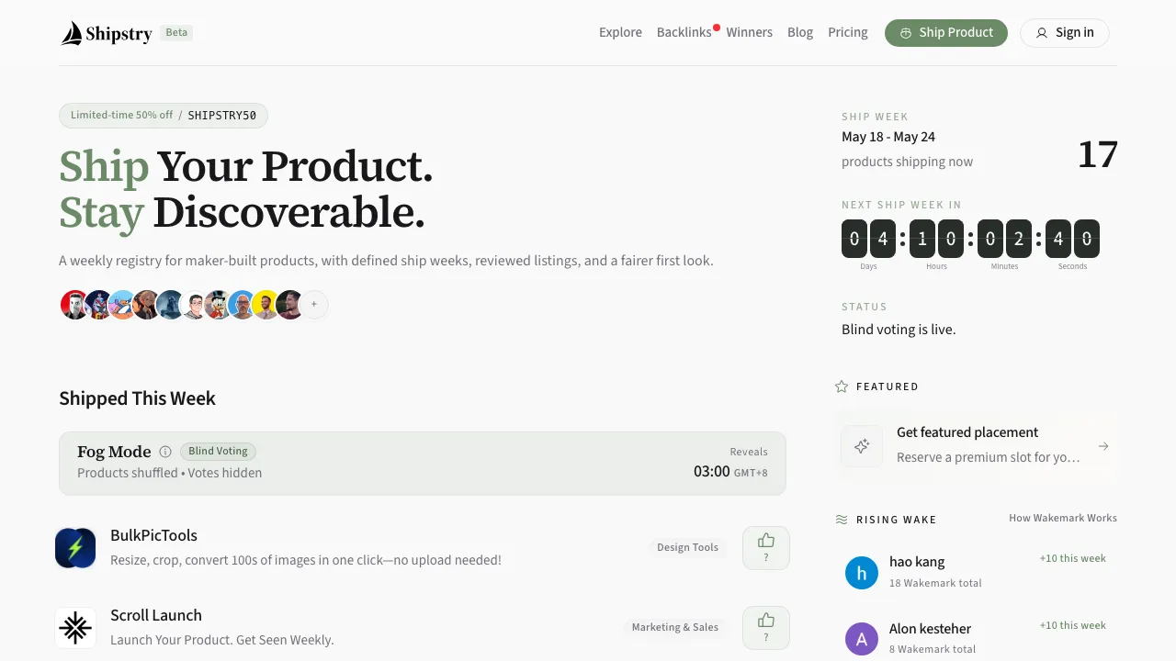Click the sparkle icon in the featured card
The height and width of the screenshot is (661, 1176).
(862, 446)
